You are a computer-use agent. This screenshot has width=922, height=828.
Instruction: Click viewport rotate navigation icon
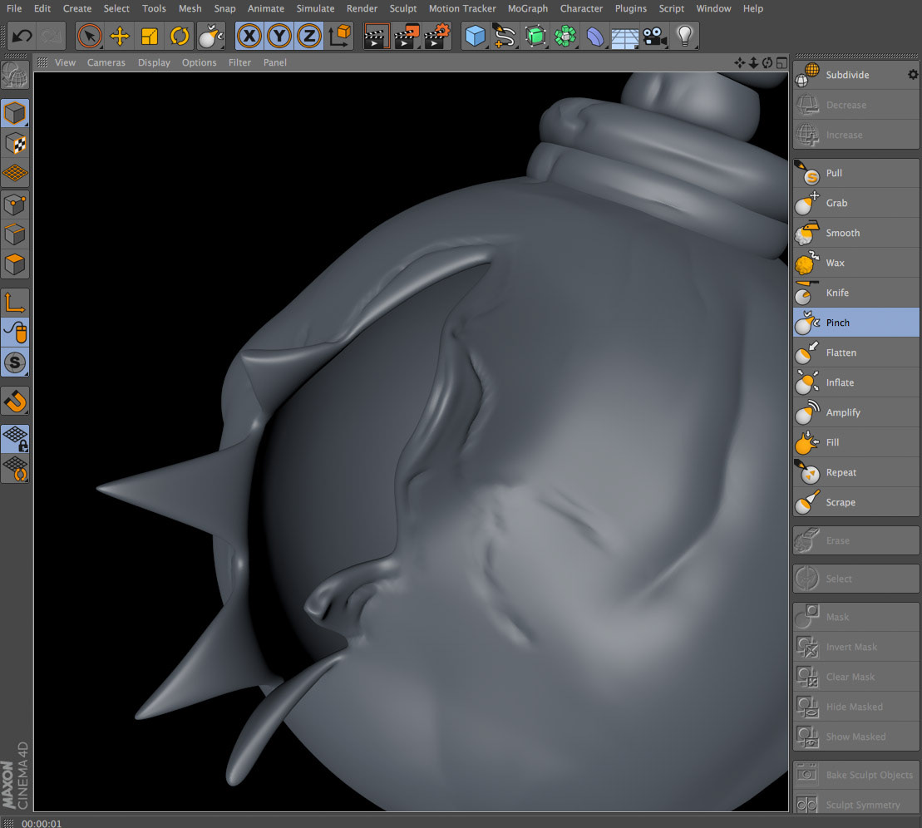(x=767, y=62)
